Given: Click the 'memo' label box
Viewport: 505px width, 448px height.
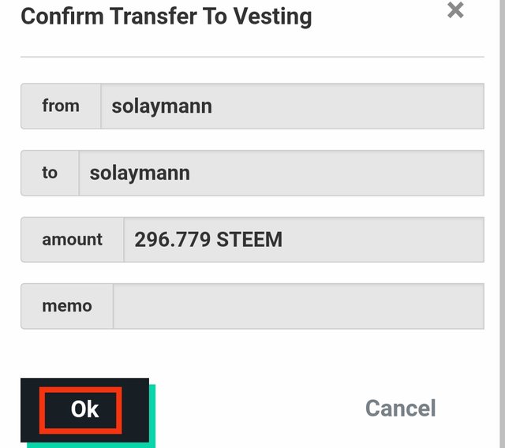Looking at the screenshot, I should [x=67, y=306].
